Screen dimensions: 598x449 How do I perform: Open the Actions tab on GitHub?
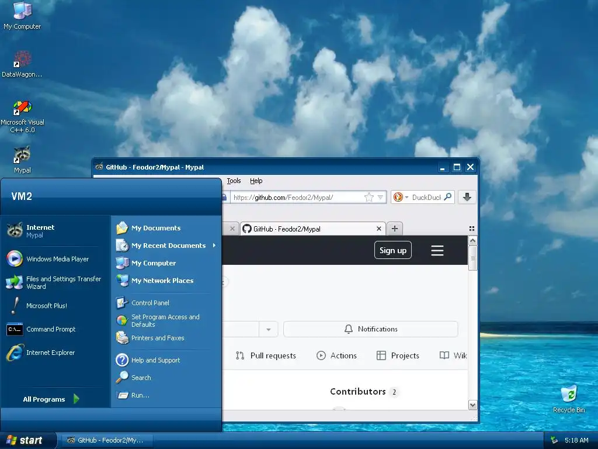click(x=337, y=355)
